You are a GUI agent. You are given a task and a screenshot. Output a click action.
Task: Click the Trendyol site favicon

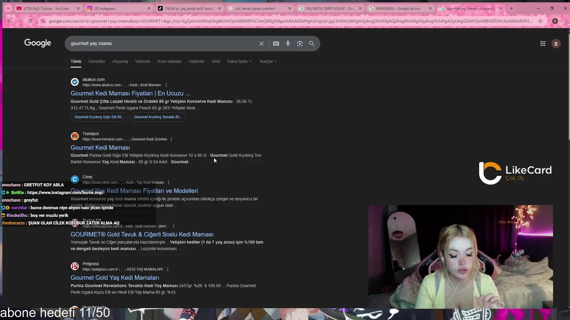(75, 136)
